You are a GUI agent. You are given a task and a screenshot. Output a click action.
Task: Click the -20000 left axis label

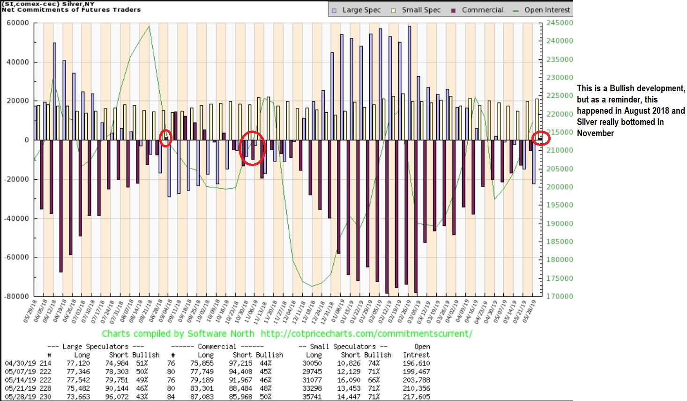(x=17, y=179)
